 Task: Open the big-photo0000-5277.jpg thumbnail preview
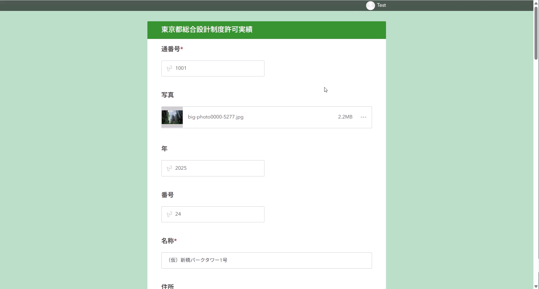tap(172, 117)
